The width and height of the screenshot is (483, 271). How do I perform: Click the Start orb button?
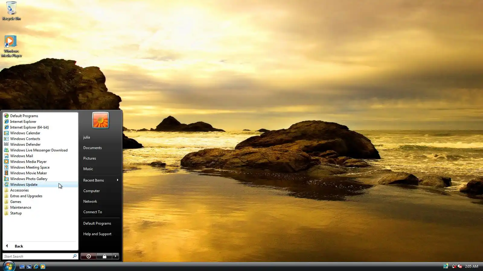coord(9,266)
